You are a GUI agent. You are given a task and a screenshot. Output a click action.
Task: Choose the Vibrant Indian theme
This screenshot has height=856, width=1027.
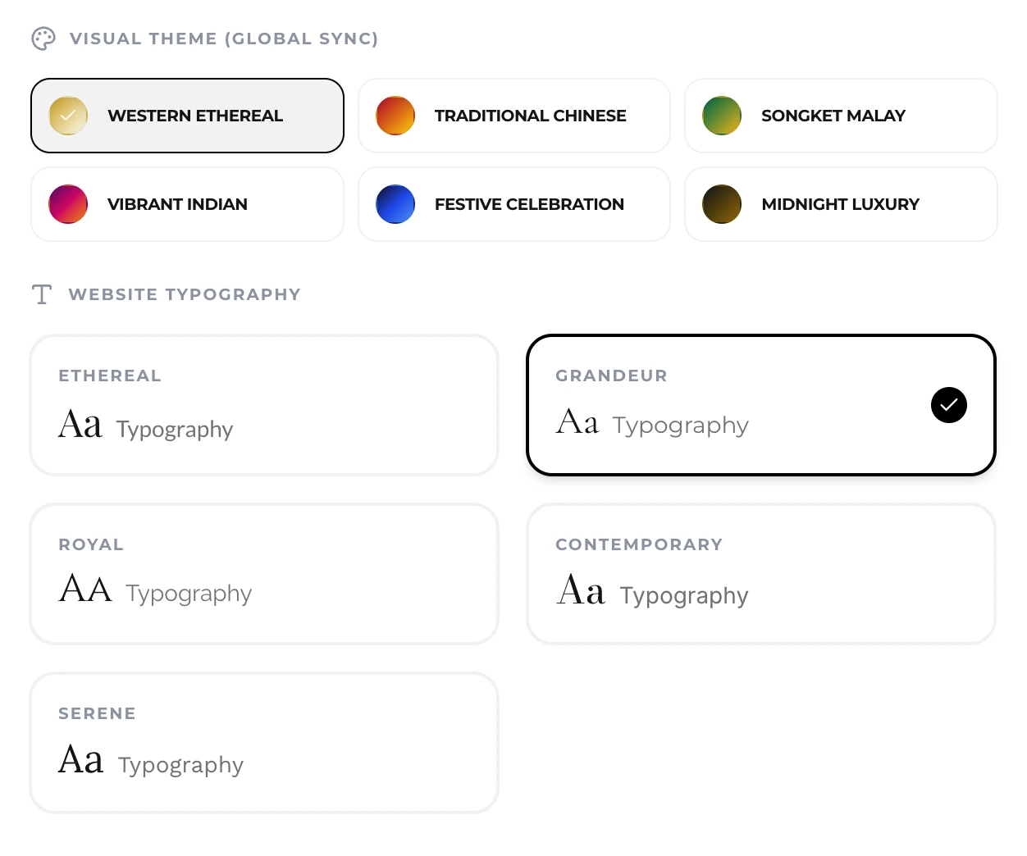click(177, 204)
